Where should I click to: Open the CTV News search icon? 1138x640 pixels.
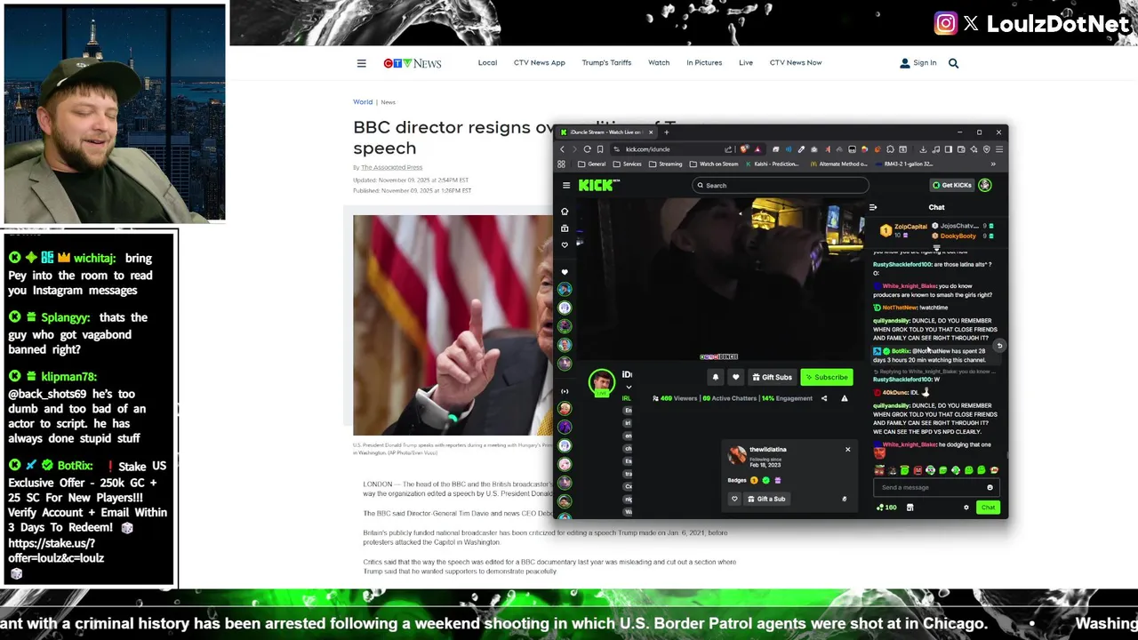[953, 63]
